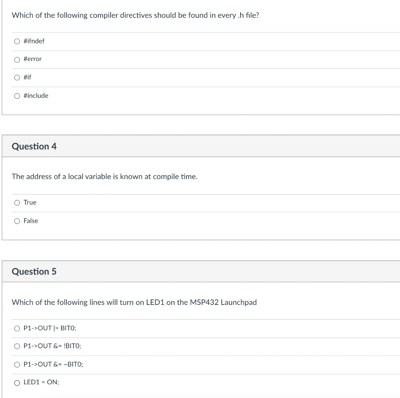The height and width of the screenshot is (398, 400).
Task: Click the Question 5 heading
Action: point(34,271)
